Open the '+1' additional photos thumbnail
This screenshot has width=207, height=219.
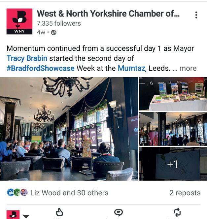173,164
